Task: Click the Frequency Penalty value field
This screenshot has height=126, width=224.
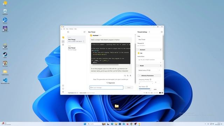Action: [x=156, y=82]
